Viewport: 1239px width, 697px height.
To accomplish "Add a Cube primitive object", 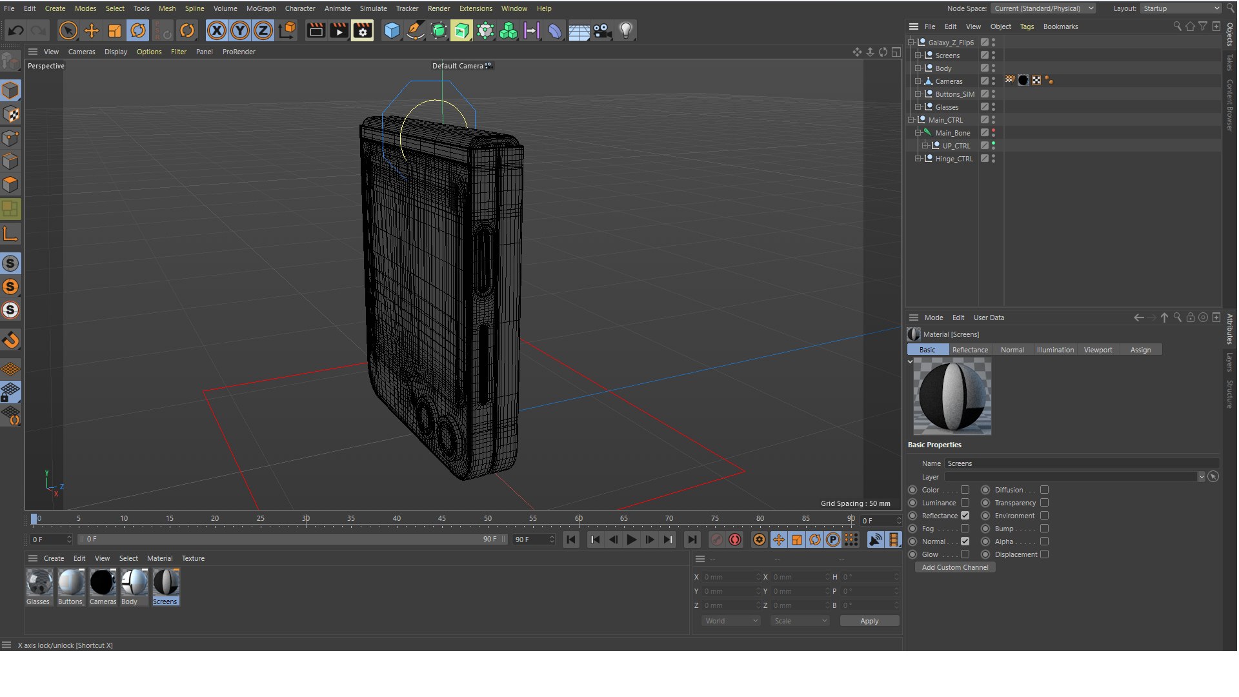I will [x=392, y=30].
